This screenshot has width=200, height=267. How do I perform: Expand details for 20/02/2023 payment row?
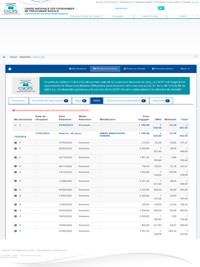pyautogui.click(x=15, y=148)
